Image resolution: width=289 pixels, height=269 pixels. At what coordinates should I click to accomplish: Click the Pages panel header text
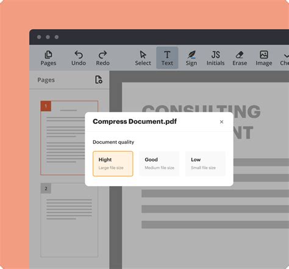point(46,80)
